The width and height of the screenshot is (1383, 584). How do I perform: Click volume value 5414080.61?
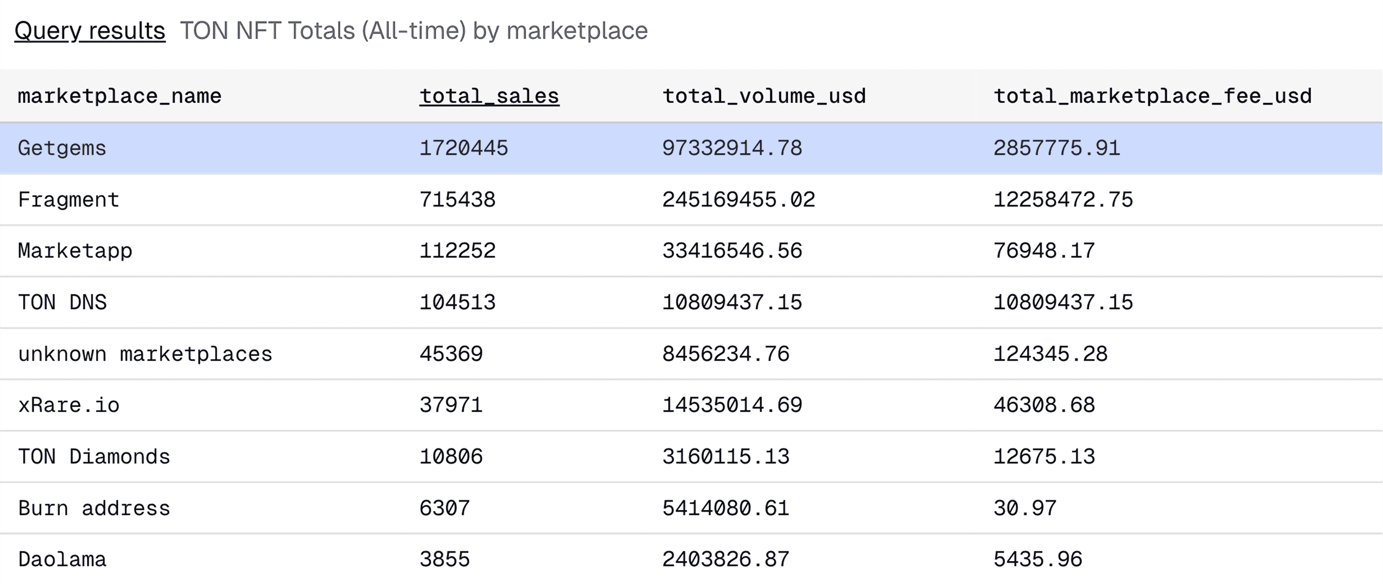coord(726,508)
